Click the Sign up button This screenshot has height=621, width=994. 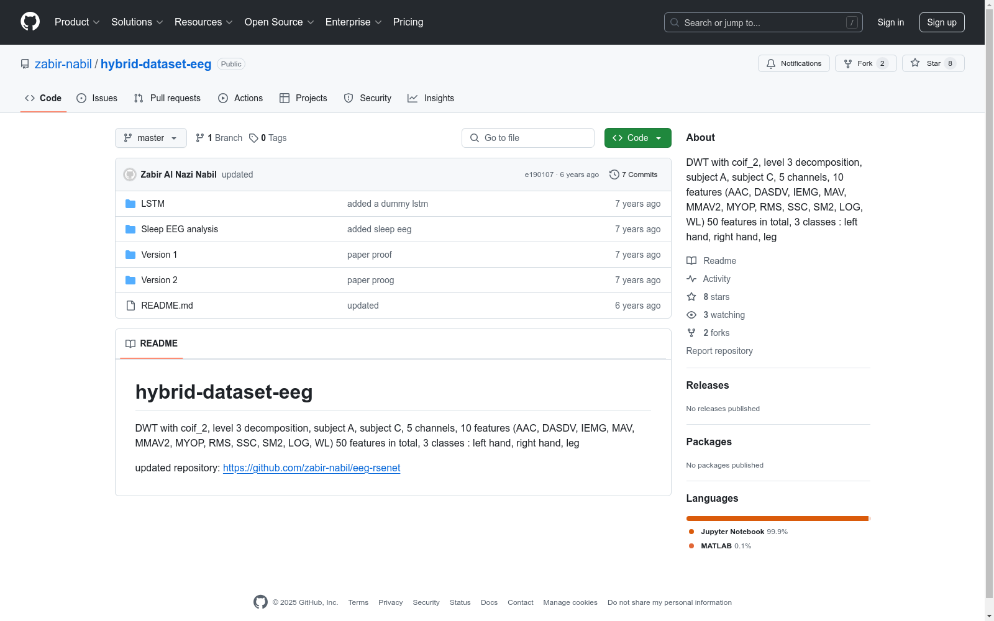coord(942,22)
